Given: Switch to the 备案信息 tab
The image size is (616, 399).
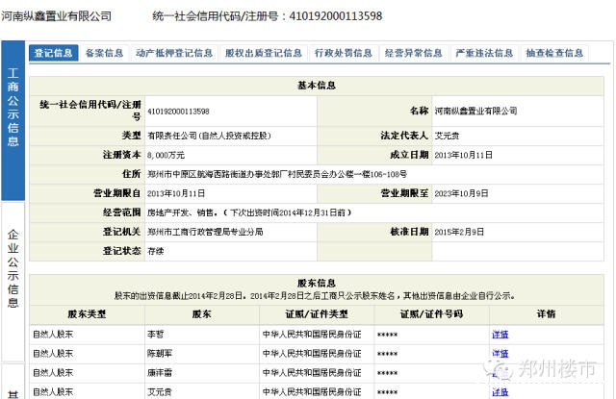Looking at the screenshot, I should [105, 53].
